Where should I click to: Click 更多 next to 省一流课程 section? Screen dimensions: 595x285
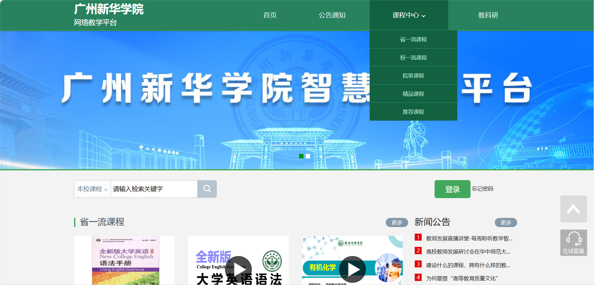[x=397, y=222]
